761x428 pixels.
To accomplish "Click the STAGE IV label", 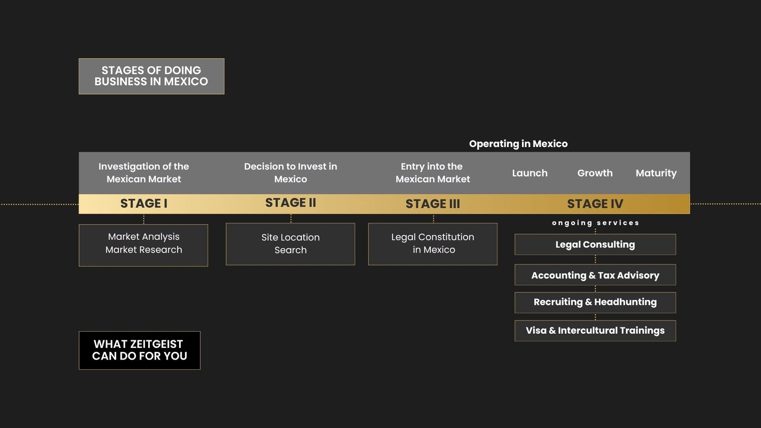I will point(595,204).
